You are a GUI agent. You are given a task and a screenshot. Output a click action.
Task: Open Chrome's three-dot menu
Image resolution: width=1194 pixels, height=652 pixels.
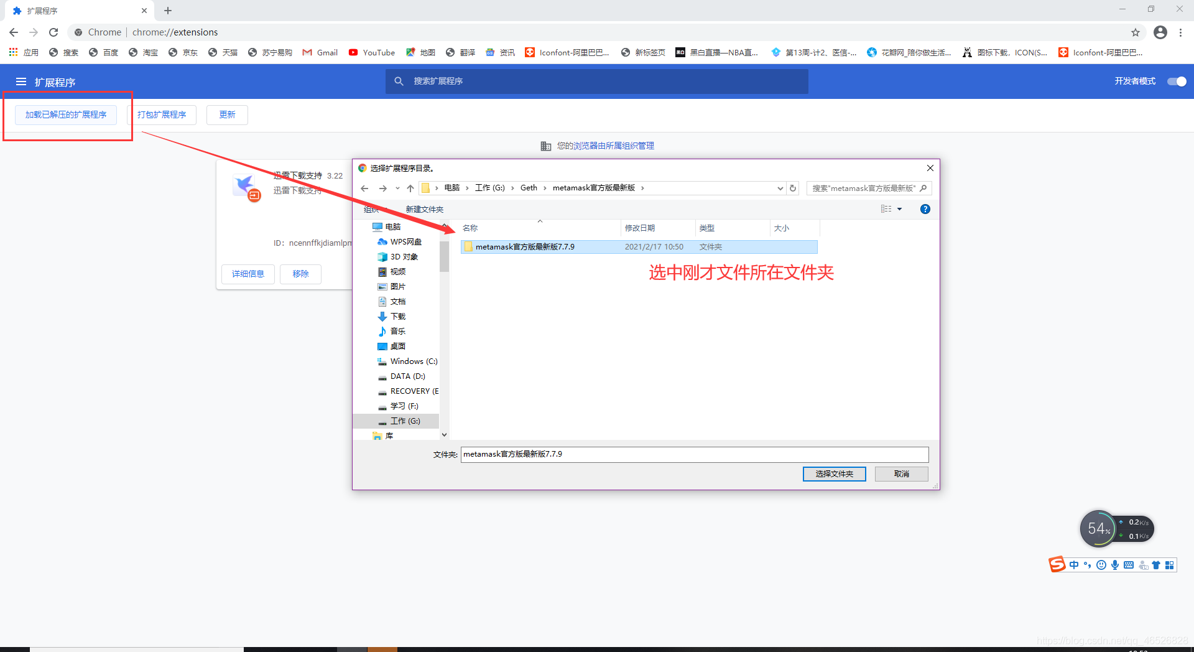(x=1181, y=32)
